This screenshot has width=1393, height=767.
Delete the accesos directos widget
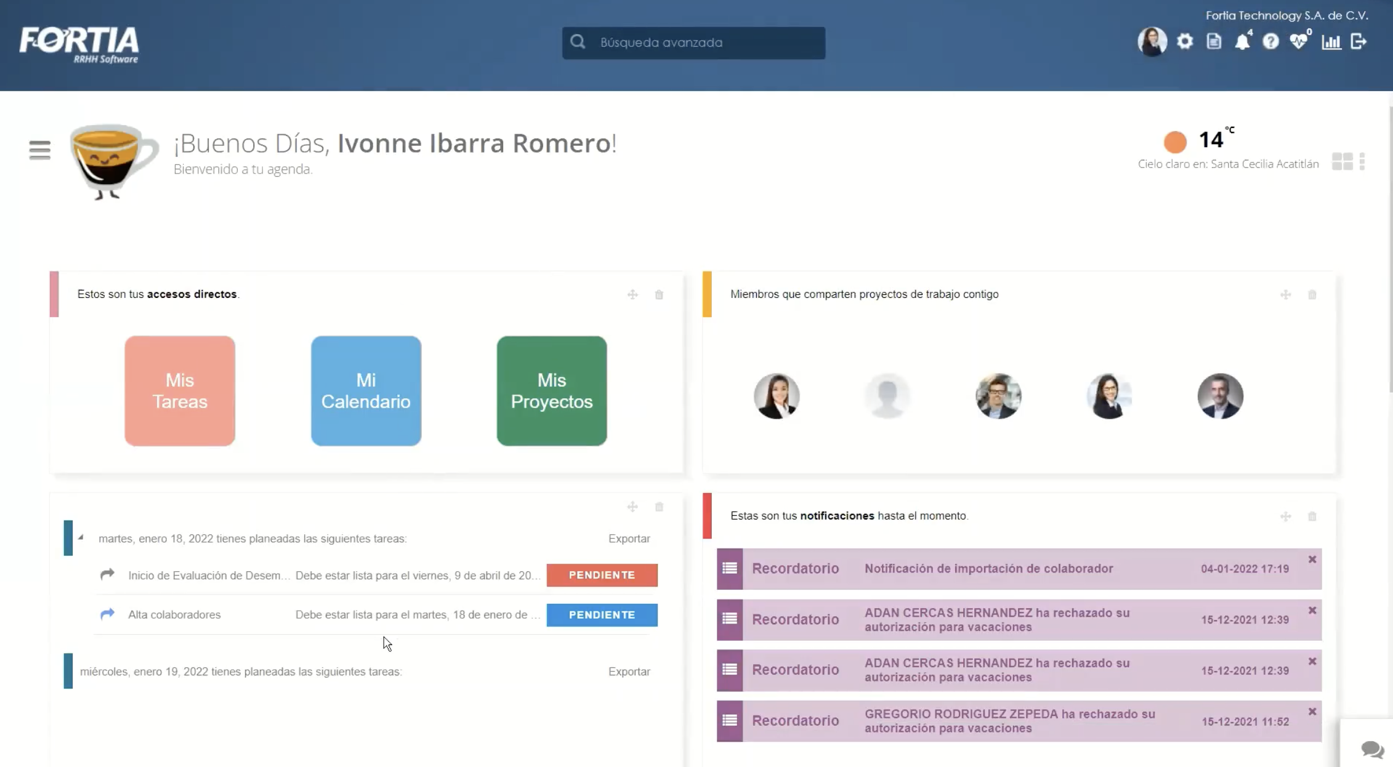[659, 295]
